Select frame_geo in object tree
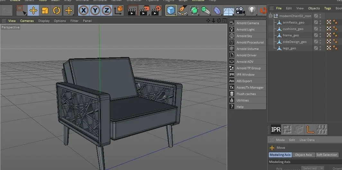The height and width of the screenshot is (170, 342). pyautogui.click(x=291, y=35)
